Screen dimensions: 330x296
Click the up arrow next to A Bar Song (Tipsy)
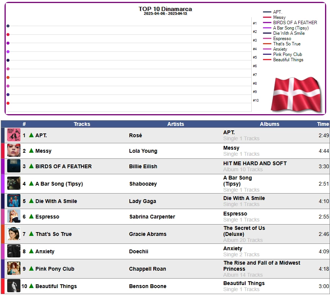31,183
